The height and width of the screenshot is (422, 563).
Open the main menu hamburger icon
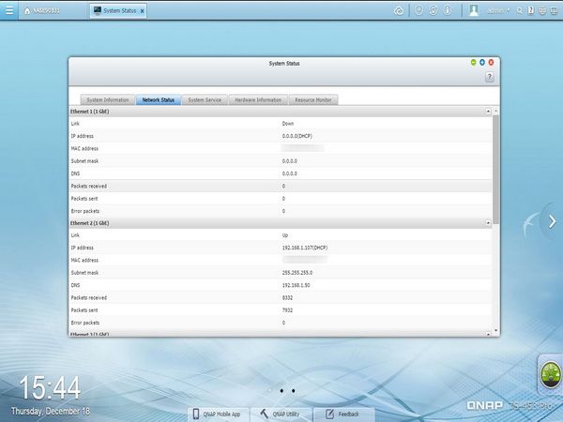(9, 10)
